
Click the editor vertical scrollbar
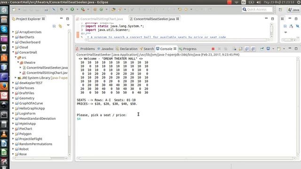pos(272,30)
